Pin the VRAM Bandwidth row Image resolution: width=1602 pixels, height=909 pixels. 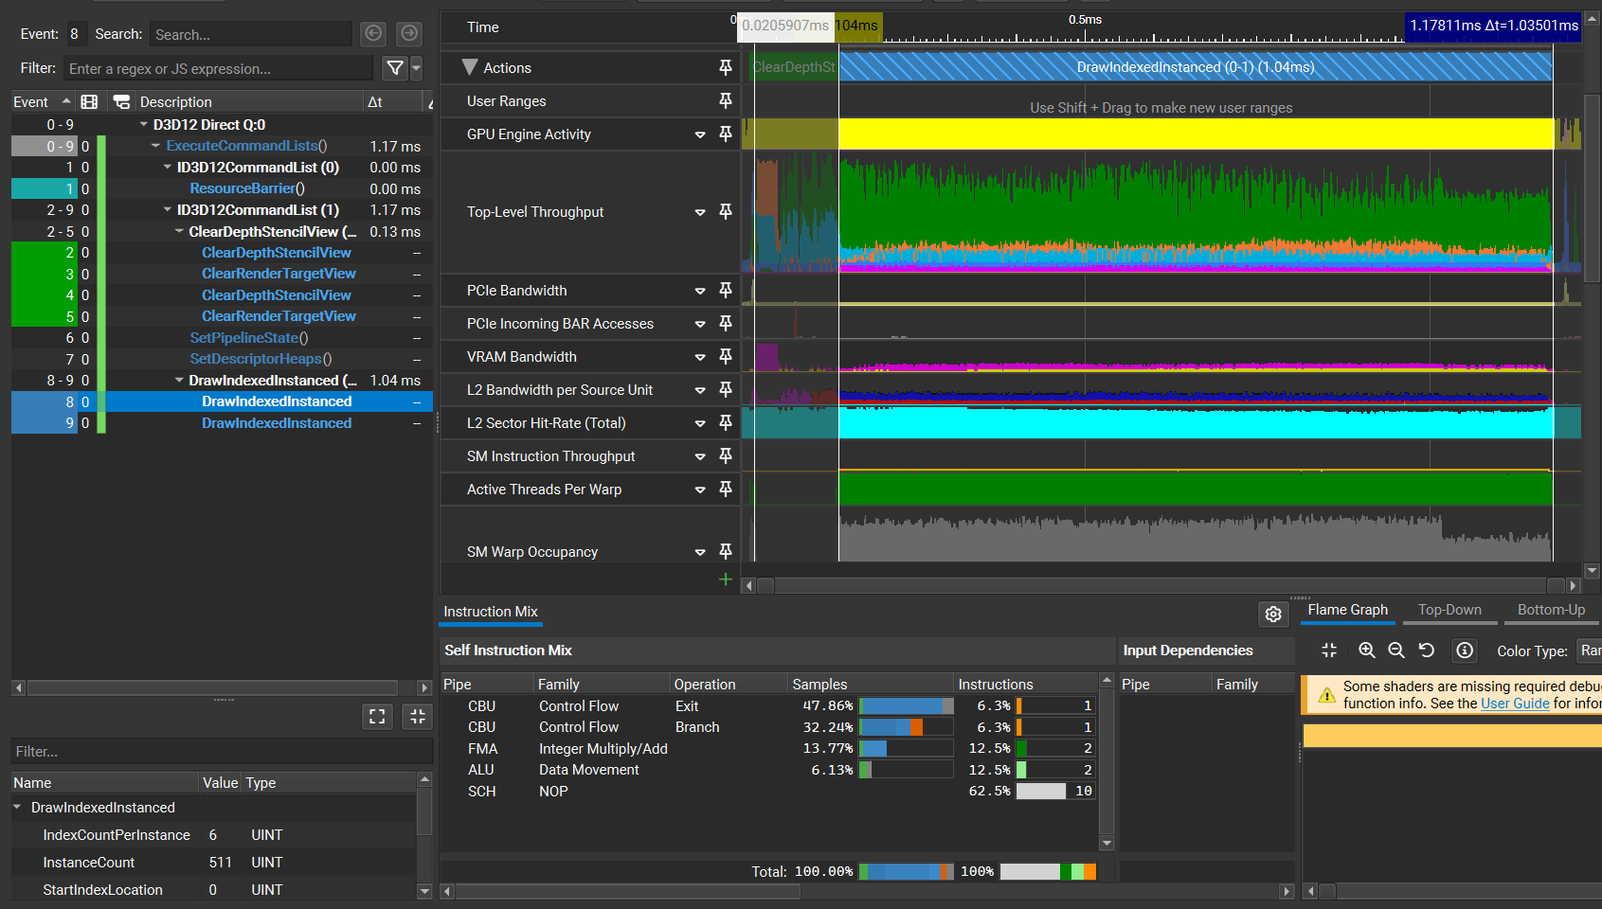coord(726,357)
